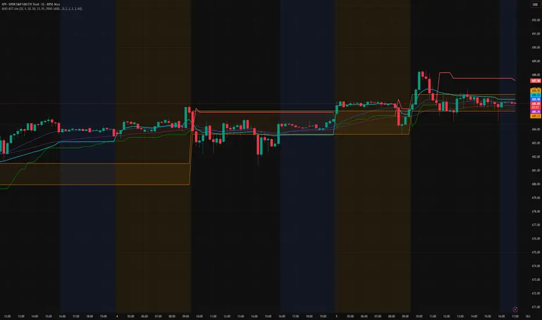Open the AMS AST Lite indicator legend
542x320 pixels.
[x=41, y=9]
